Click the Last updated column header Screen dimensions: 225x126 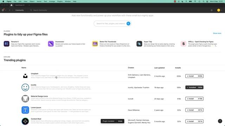pyautogui.click(x=159, y=68)
